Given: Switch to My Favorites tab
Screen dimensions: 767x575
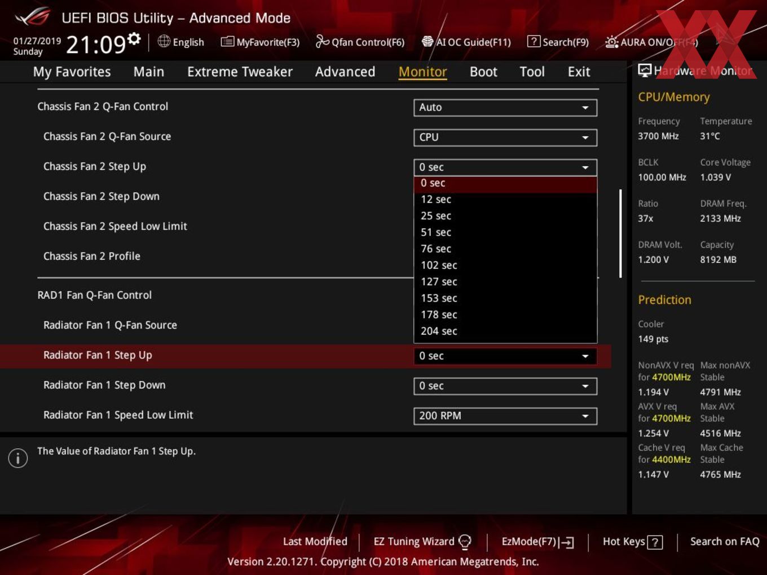Looking at the screenshot, I should tap(72, 72).
